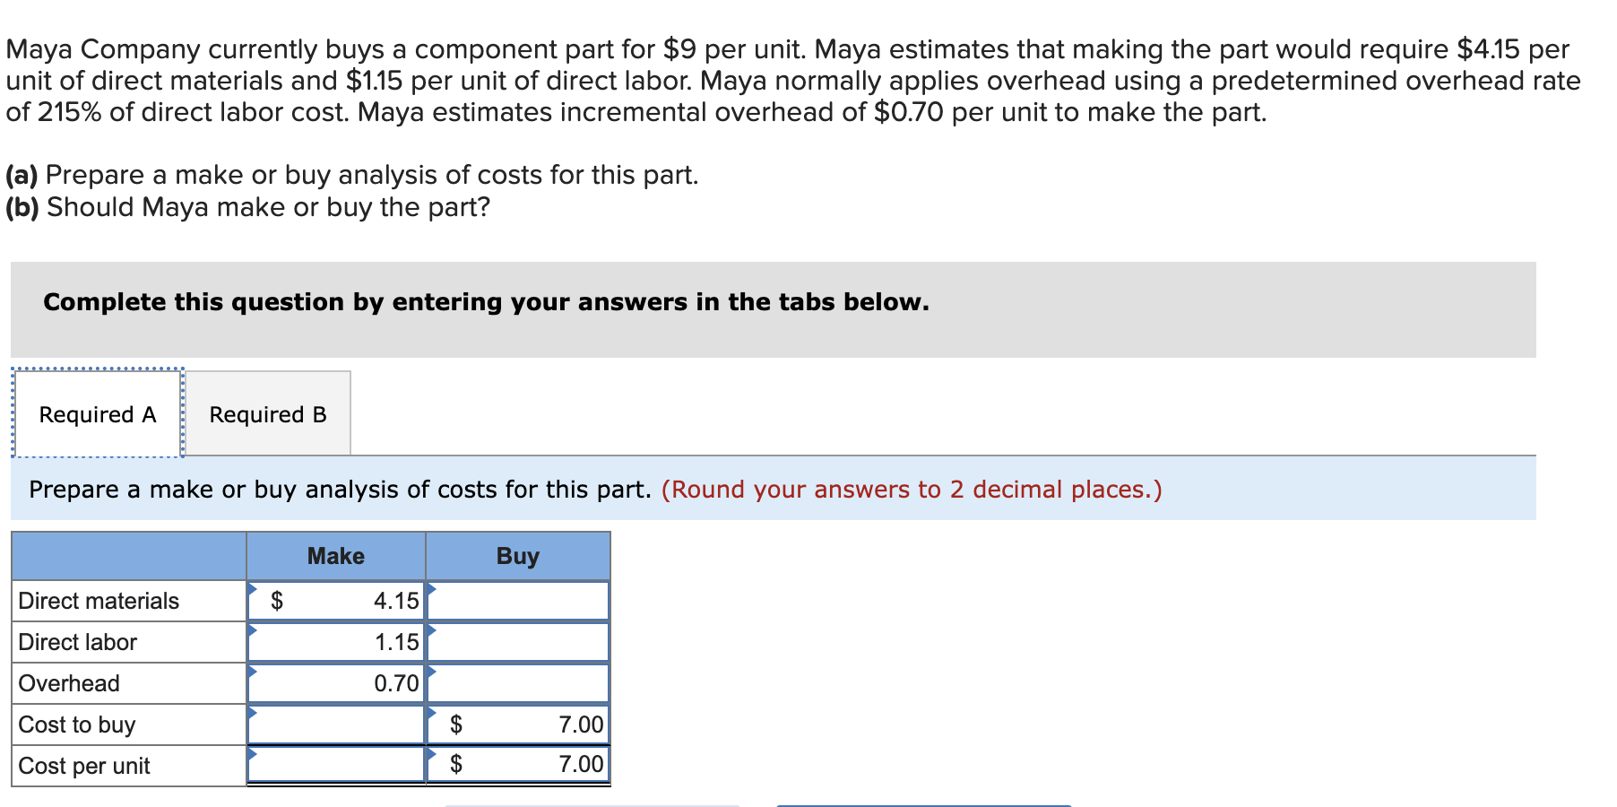Click the red marker on the Overhead Make cell
The height and width of the screenshot is (807, 1617).
coord(254,672)
